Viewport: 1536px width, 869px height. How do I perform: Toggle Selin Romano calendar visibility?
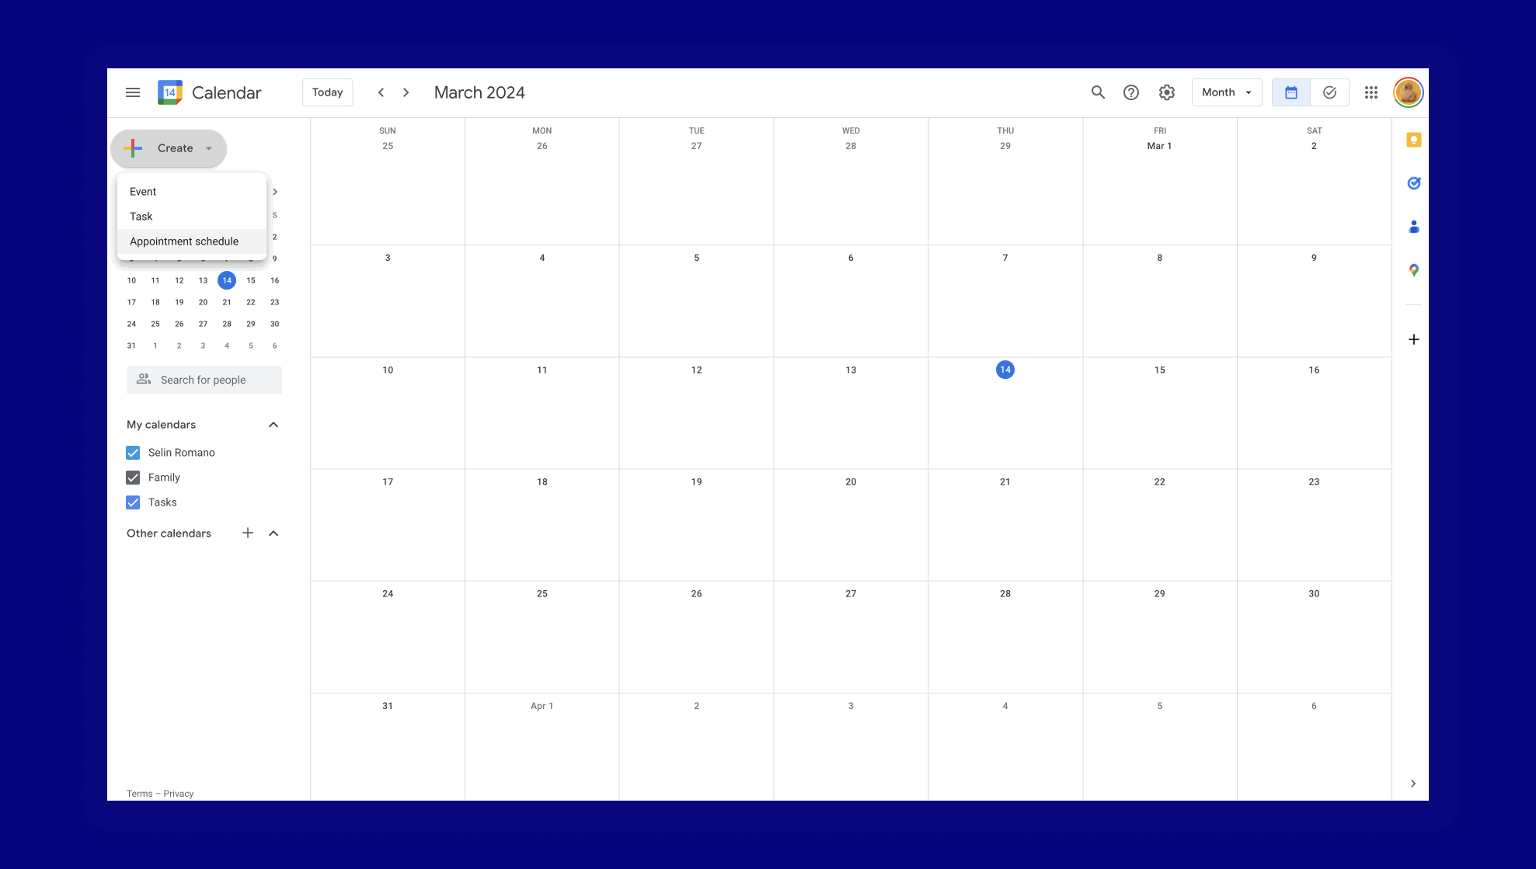[x=133, y=453]
